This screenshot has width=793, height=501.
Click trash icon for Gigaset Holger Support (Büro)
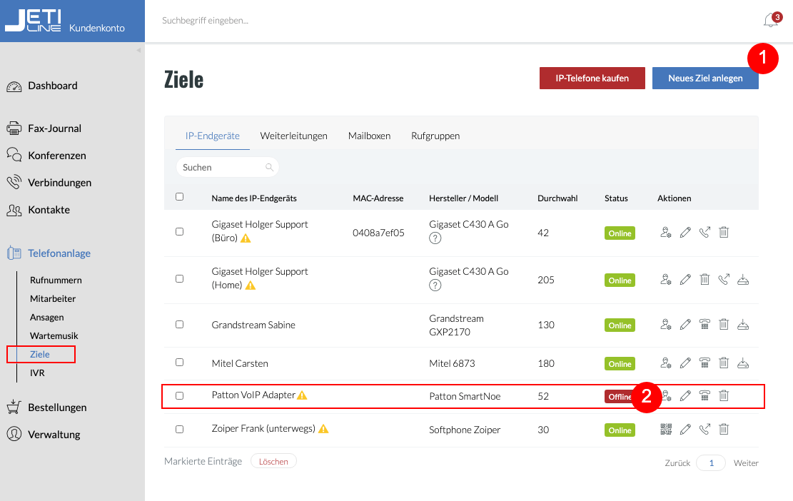(x=724, y=232)
